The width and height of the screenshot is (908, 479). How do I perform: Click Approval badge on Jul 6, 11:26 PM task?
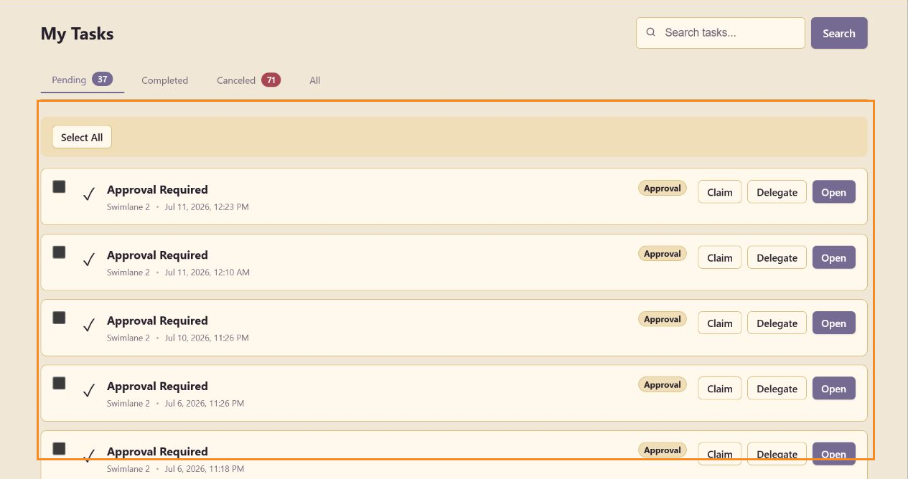663,385
